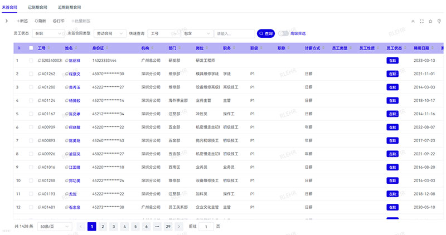Click the 打印 print button
The width and height of the screenshot is (446, 235).
point(59,21)
